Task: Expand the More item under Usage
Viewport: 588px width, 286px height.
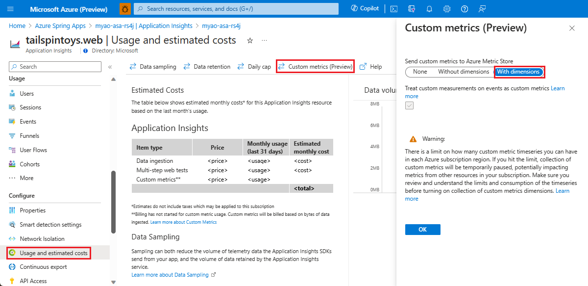Action: [26, 178]
